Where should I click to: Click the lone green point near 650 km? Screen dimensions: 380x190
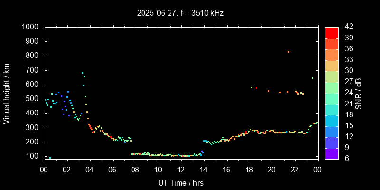coord(312,78)
